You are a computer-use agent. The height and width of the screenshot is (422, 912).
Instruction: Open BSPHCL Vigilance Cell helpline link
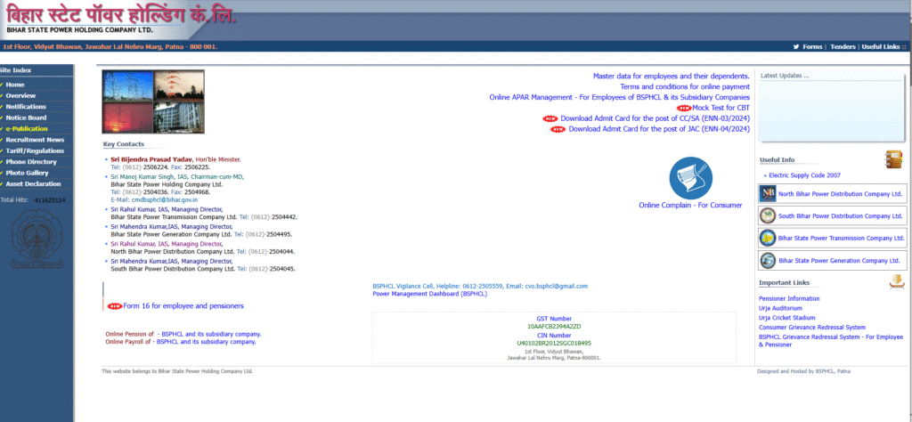480,287
